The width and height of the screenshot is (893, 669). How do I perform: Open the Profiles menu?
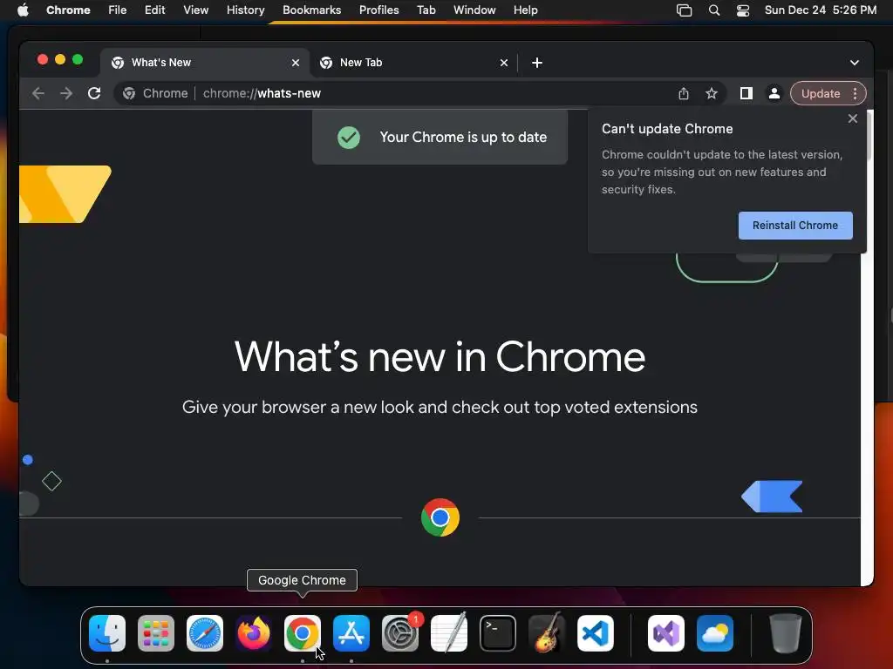378,10
